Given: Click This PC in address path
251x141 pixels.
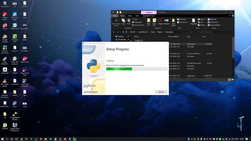Looking at the screenshot, I should [133, 32].
